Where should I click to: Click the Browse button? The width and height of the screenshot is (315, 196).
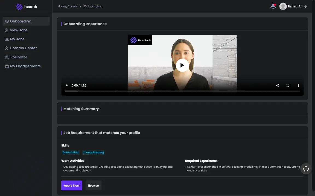pyautogui.click(x=94, y=185)
